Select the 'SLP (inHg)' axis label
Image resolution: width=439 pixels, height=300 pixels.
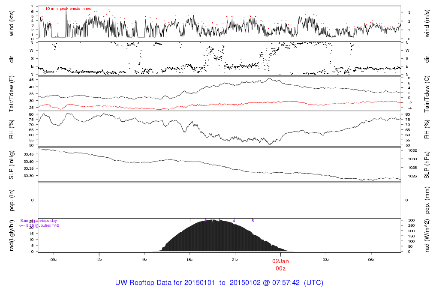tap(12, 165)
